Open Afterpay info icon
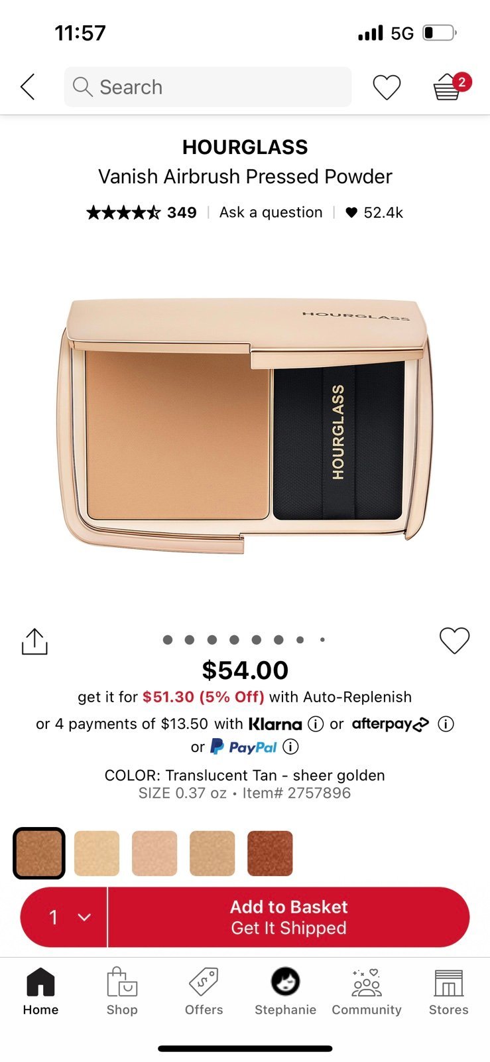Image resolution: width=490 pixels, height=1062 pixels. (x=446, y=724)
